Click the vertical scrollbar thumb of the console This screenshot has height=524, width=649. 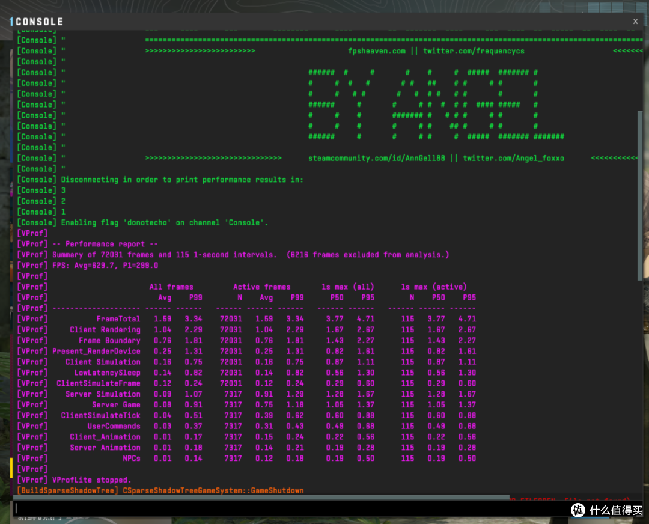point(640,195)
